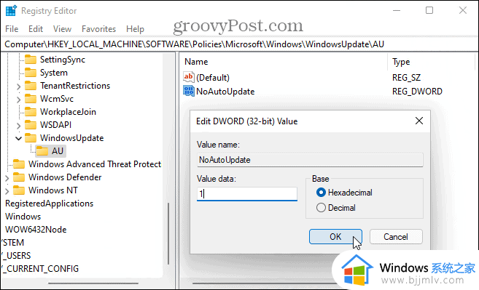This screenshot has width=479, height=290.
Task: Click the tree pane horizontal scrollbar
Action: pyautogui.click(x=93, y=283)
